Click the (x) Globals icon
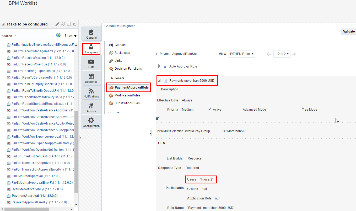Image resolution: width=356 pixels, height=211 pixels. pos(111,45)
